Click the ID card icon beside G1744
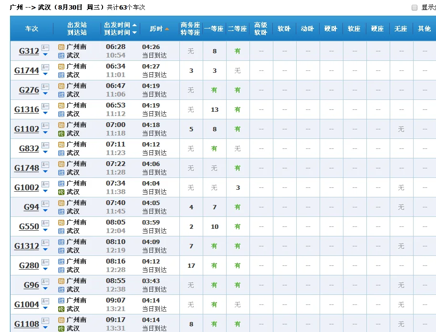This screenshot has width=436, height=332. (45, 67)
